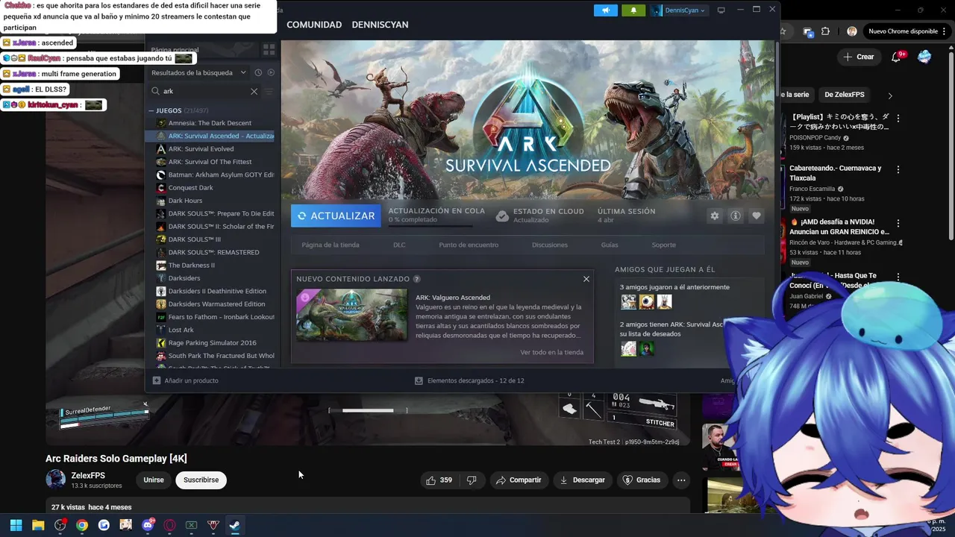
Task: Clear the 'ark' search text
Action: point(254,91)
